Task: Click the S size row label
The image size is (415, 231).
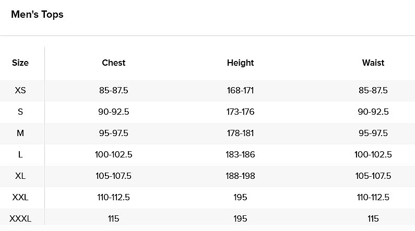Action: tap(20, 112)
